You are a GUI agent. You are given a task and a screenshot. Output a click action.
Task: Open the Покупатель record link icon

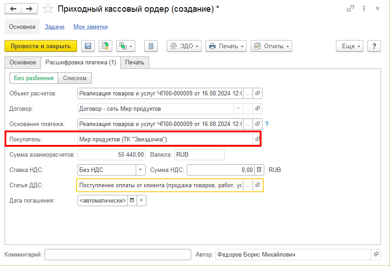(257, 140)
